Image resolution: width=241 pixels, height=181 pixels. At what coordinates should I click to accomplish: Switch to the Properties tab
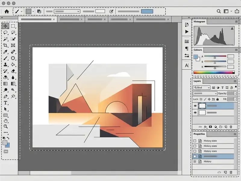coord(199,134)
